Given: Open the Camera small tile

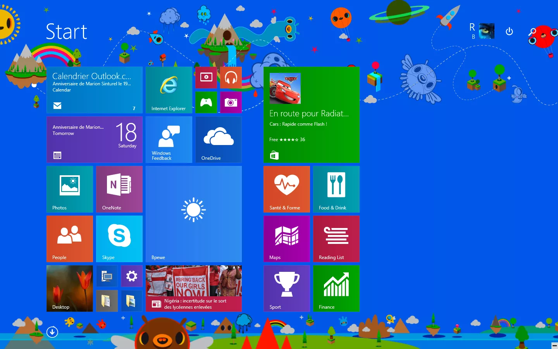Looking at the screenshot, I should tap(231, 102).
